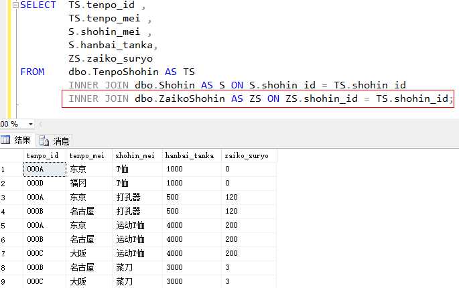Click the FROM keyword in the editor
459x288 pixels.
(32, 72)
